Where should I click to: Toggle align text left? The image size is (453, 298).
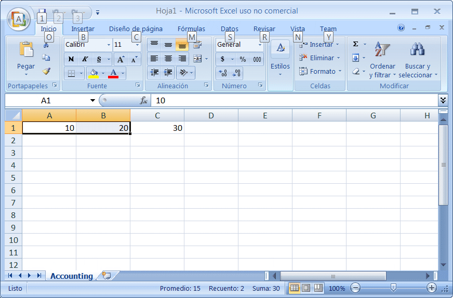click(x=154, y=59)
